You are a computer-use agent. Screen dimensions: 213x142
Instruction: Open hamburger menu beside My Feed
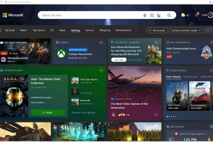pos(1,30)
